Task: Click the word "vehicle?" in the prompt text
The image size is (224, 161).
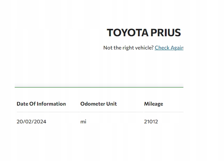Action: click(144, 48)
